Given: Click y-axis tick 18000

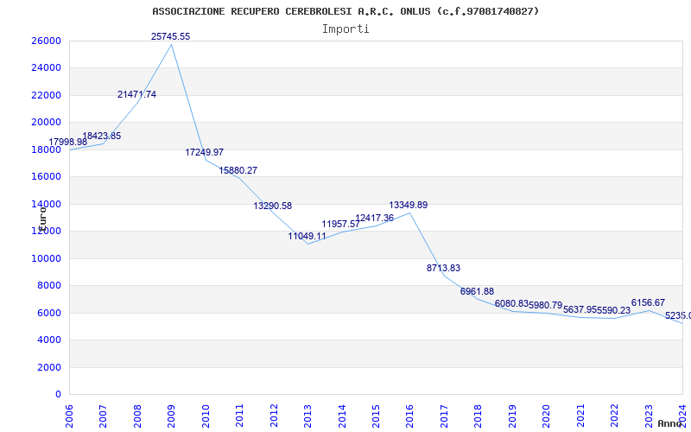Looking at the screenshot, I should [46, 149].
